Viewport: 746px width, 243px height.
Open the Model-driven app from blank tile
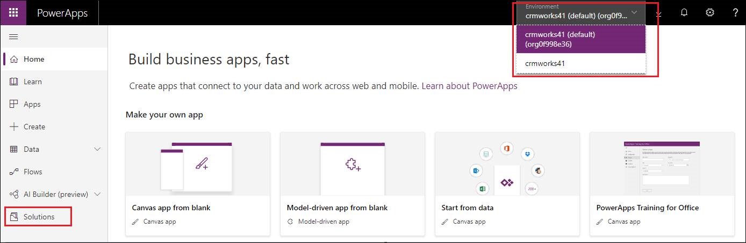click(353, 184)
